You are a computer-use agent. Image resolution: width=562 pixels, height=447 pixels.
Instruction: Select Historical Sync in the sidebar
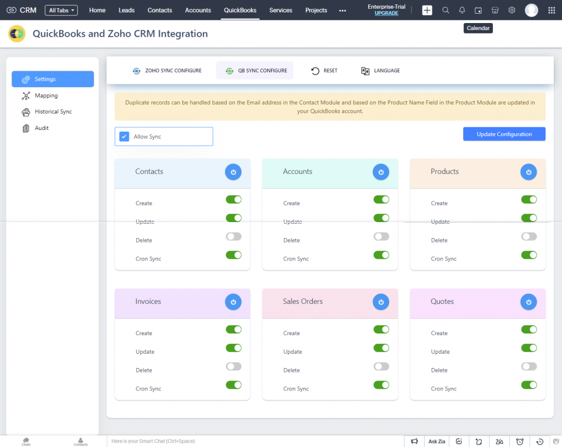coord(53,112)
